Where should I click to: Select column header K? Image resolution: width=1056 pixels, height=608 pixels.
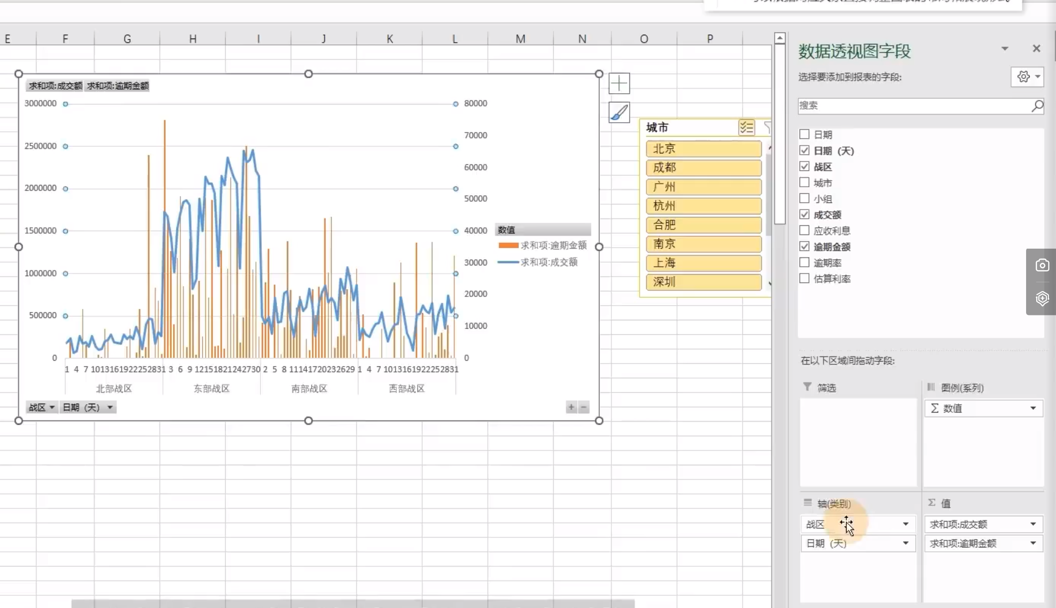click(x=390, y=39)
